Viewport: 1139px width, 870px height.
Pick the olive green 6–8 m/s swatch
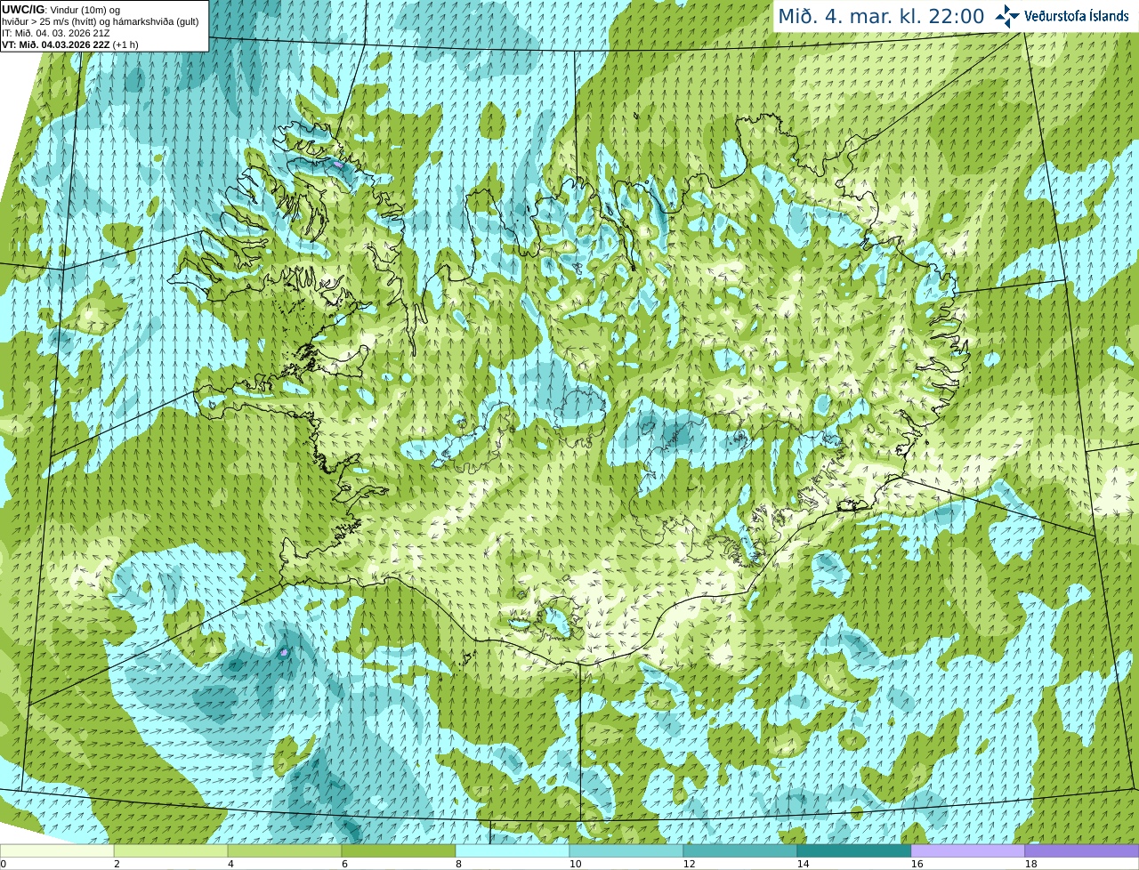(399, 850)
